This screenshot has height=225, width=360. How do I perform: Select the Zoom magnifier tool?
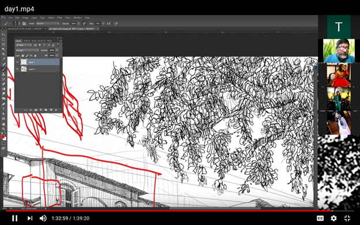click(x=3, y=129)
